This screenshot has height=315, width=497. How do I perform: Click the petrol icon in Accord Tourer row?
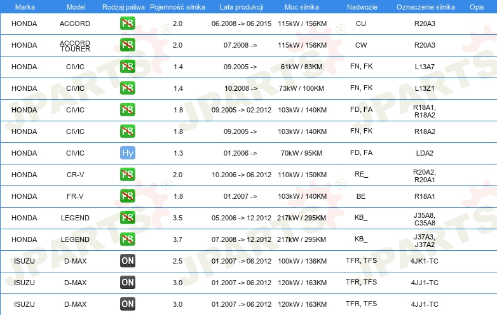point(127,45)
